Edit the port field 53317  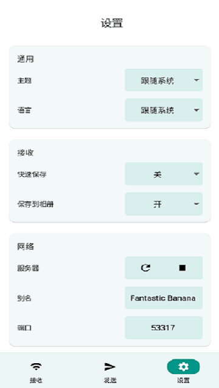[164, 328]
